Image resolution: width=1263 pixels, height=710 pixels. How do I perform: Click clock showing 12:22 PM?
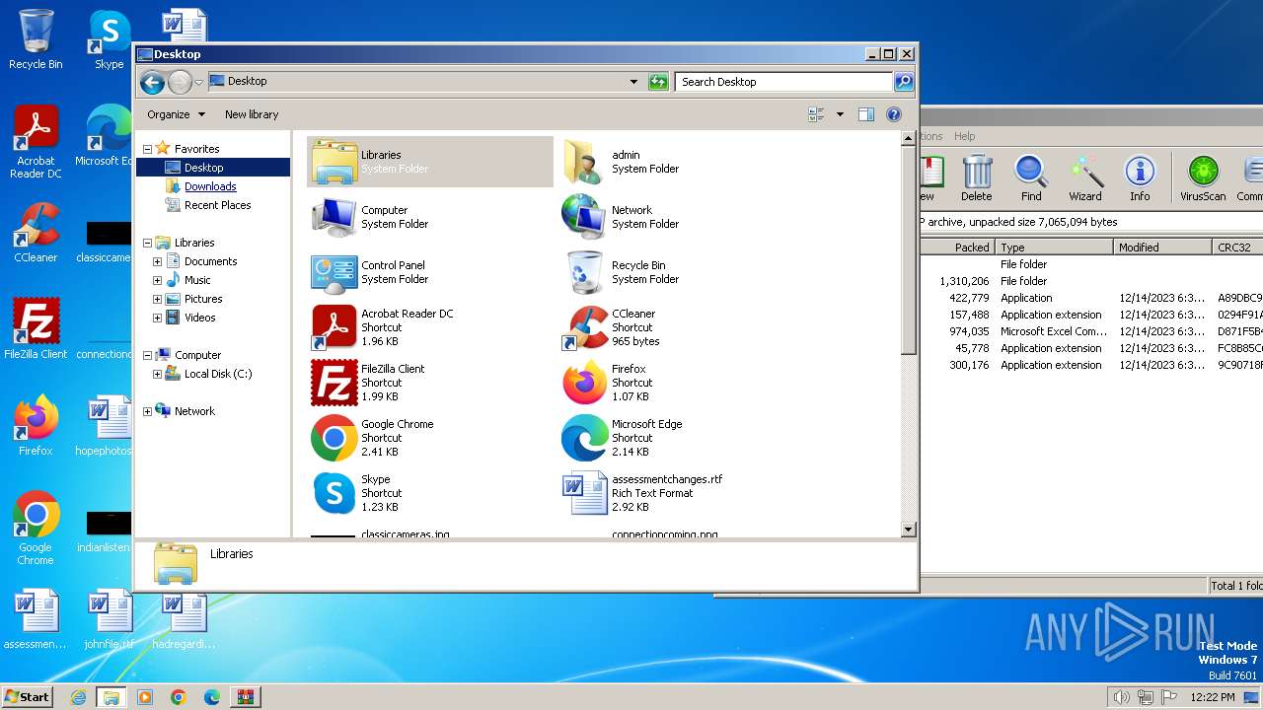[x=1213, y=697]
